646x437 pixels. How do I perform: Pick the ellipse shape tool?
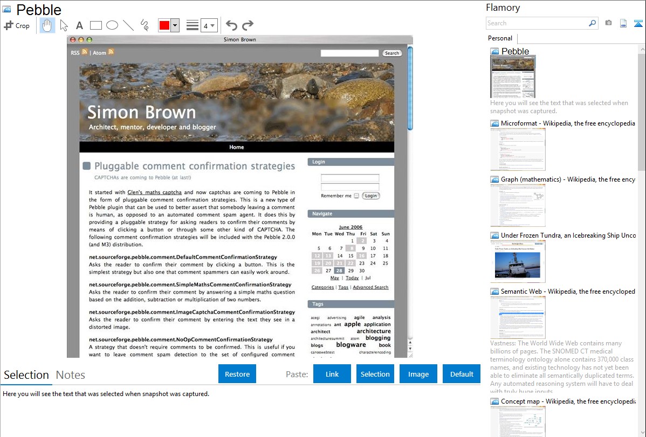coord(112,25)
